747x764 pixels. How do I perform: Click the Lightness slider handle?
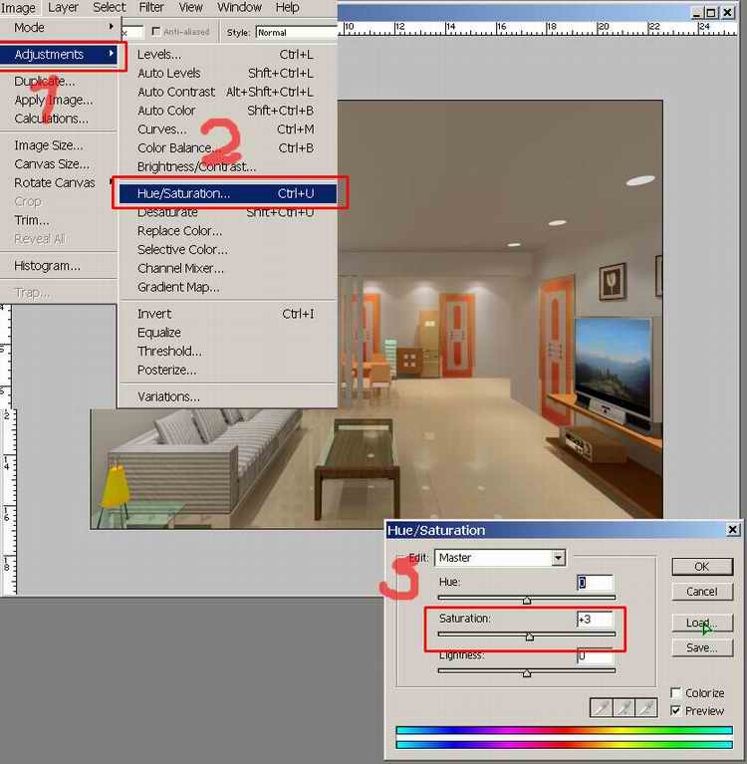click(x=527, y=673)
